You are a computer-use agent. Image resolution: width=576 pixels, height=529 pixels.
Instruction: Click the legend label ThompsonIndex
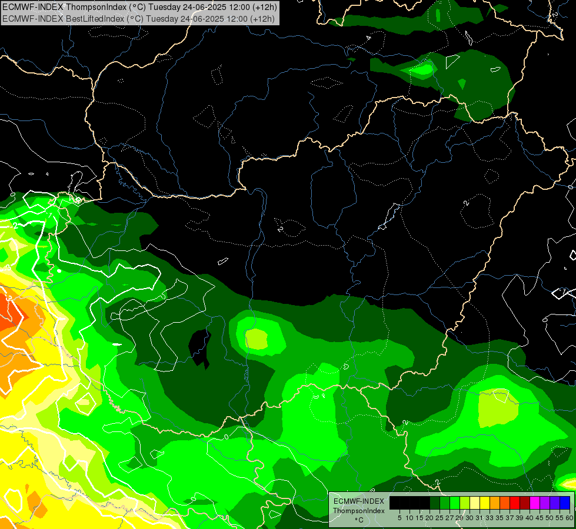coord(359,511)
